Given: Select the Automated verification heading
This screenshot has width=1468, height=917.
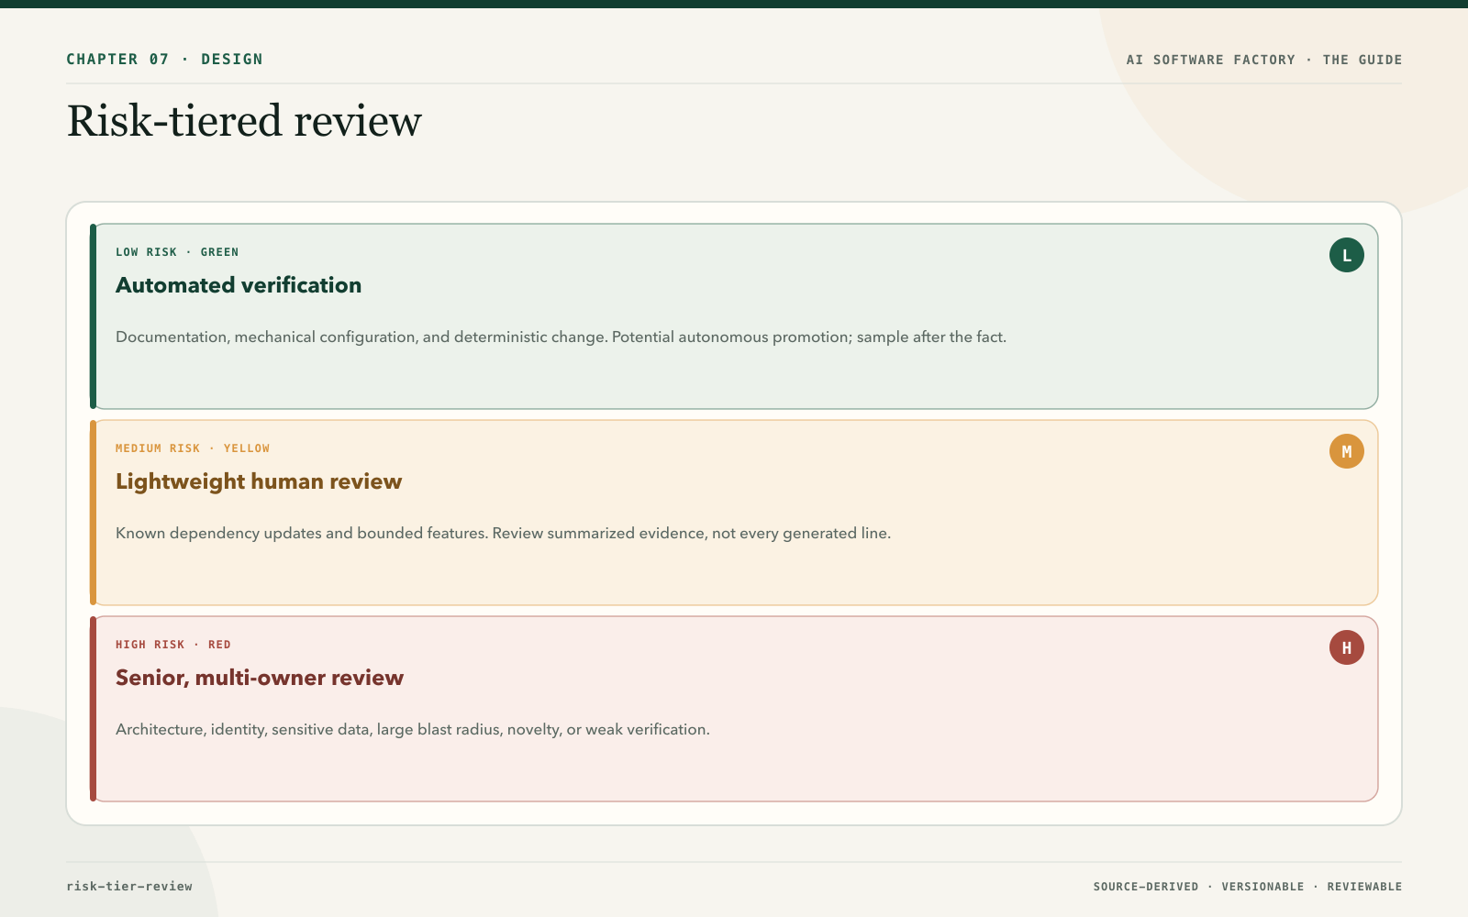Looking at the screenshot, I should [x=239, y=285].
